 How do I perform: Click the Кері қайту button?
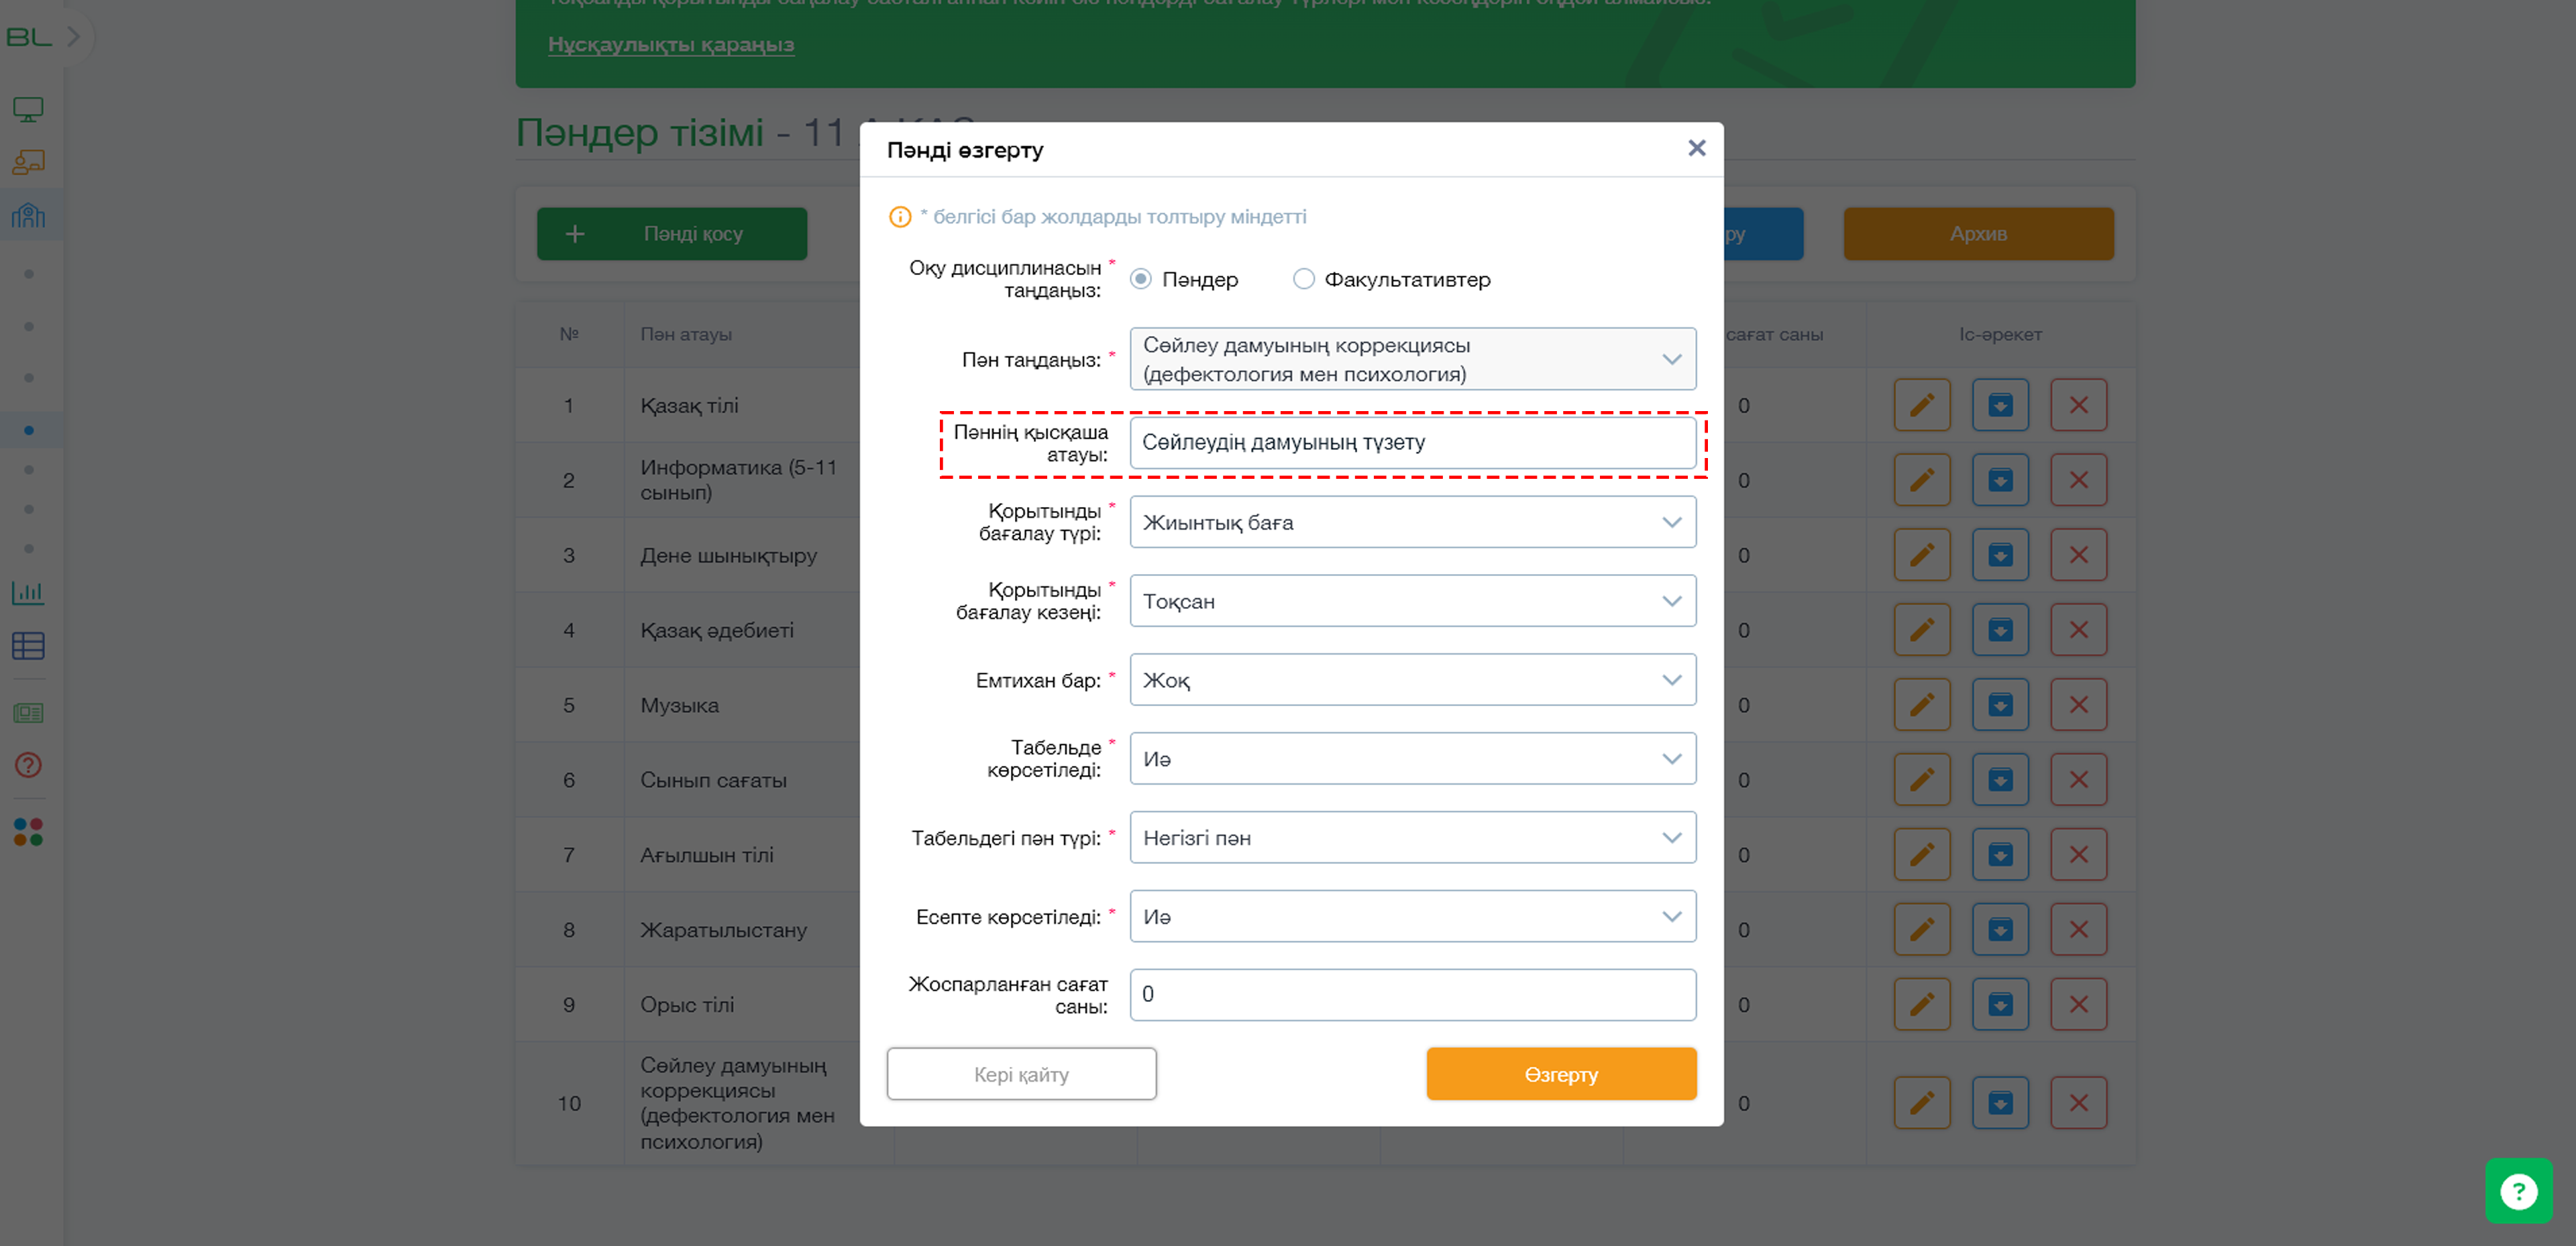click(1021, 1074)
